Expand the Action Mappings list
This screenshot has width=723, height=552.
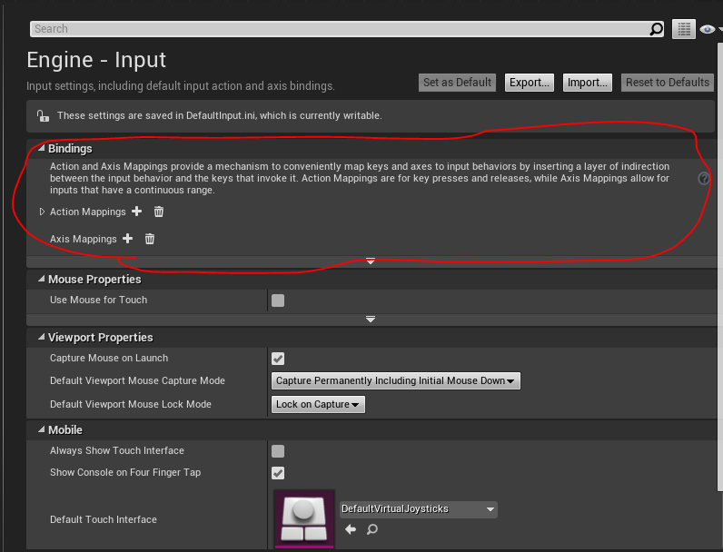42,212
